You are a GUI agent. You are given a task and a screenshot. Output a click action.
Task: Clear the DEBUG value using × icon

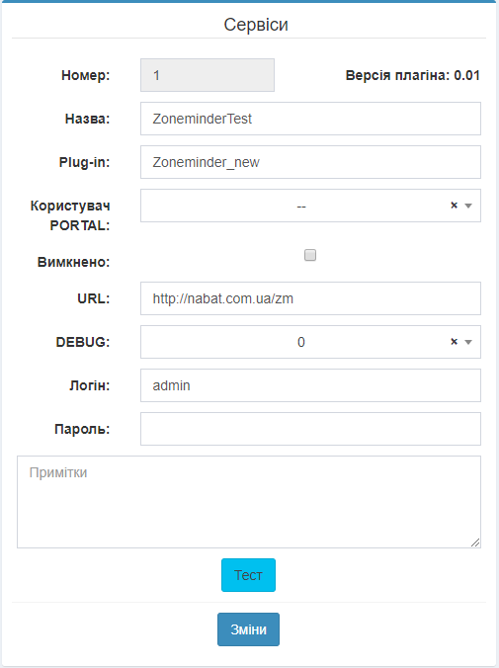pyautogui.click(x=454, y=342)
